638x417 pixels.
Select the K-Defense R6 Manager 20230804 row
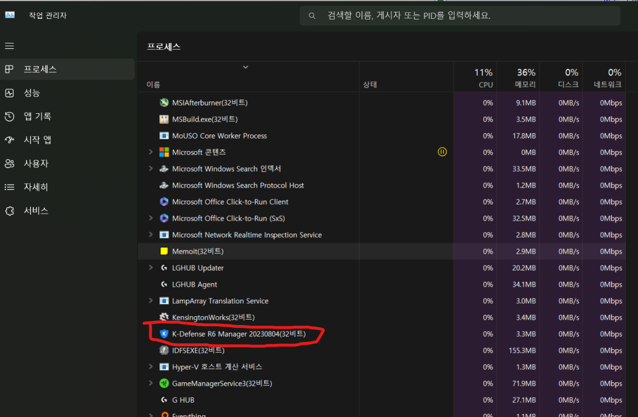click(x=382, y=334)
